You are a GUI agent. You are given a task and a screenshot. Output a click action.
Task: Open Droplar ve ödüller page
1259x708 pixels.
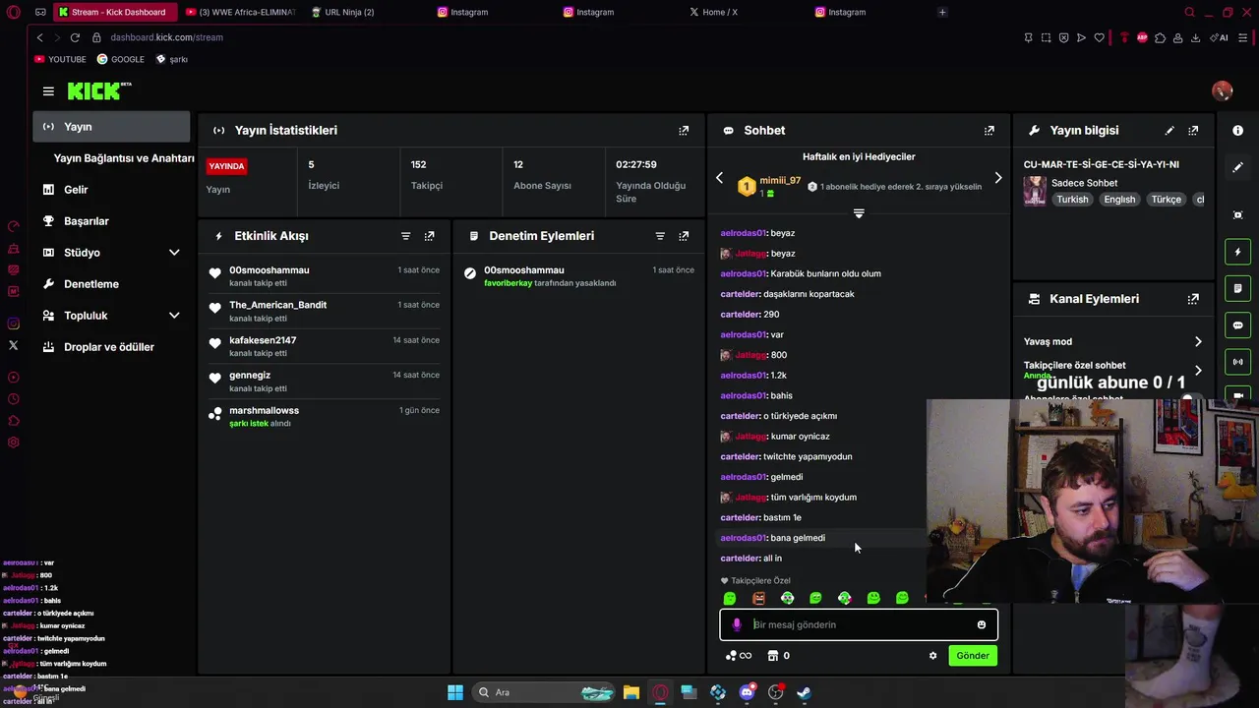click(111, 347)
